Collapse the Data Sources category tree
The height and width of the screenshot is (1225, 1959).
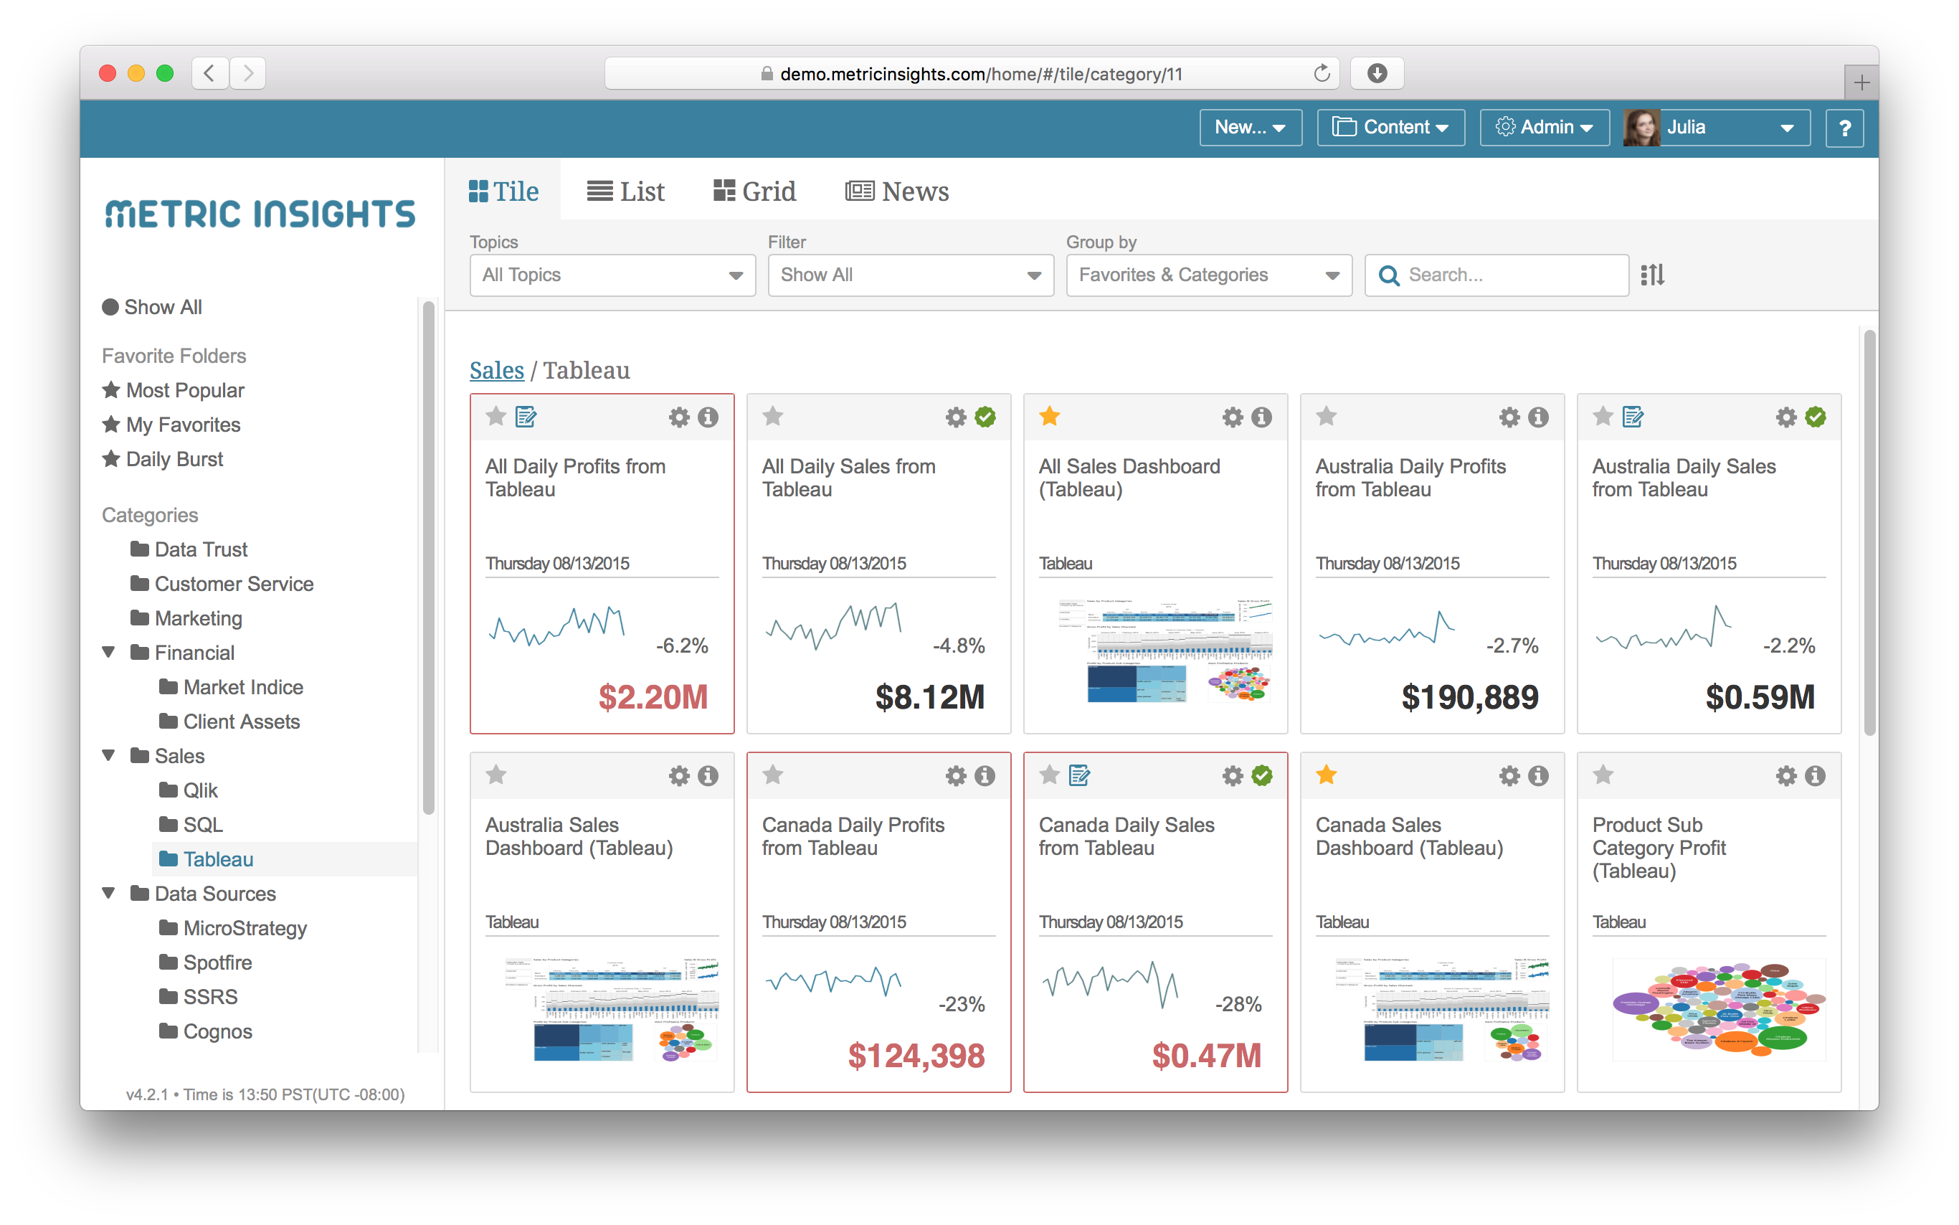pos(108,893)
